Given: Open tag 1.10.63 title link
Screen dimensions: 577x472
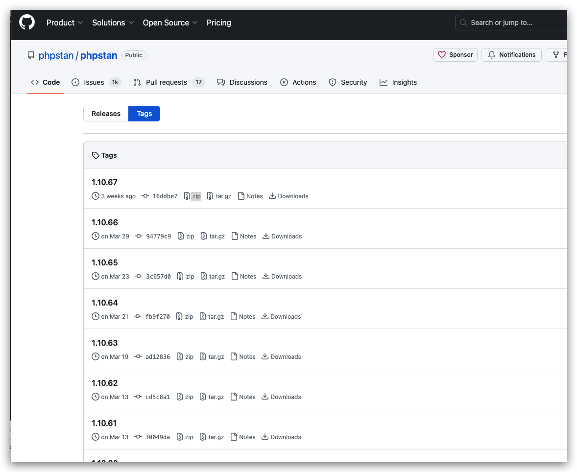Looking at the screenshot, I should click(x=104, y=343).
